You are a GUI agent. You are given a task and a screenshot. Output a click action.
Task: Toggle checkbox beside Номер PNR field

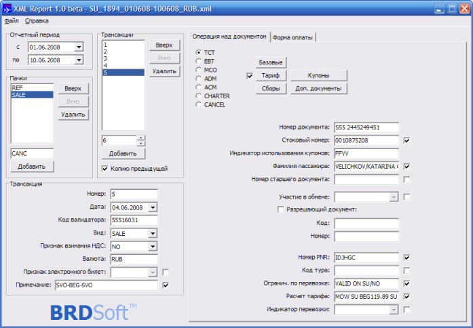pyautogui.click(x=406, y=258)
